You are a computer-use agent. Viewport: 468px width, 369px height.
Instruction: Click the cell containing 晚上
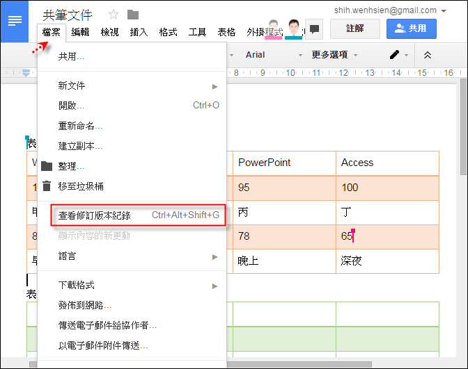tap(284, 261)
